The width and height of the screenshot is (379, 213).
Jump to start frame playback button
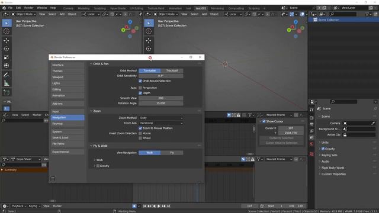tap(144, 206)
